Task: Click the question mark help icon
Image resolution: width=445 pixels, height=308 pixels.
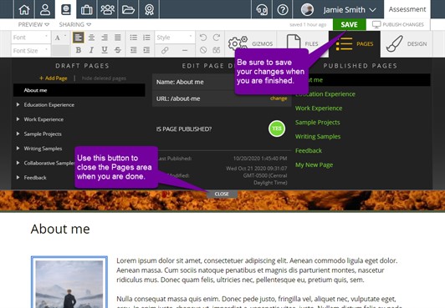Action: pos(283,10)
